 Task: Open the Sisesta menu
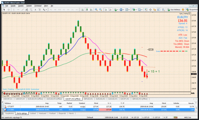[21, 6]
